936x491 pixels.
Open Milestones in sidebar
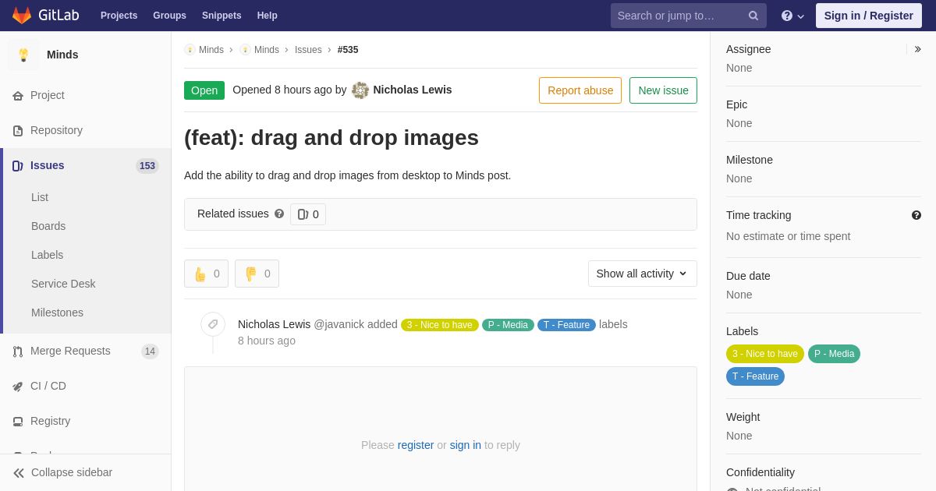click(57, 313)
